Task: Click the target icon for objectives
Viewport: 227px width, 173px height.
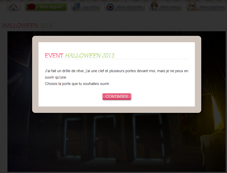Action: tap(110, 7)
